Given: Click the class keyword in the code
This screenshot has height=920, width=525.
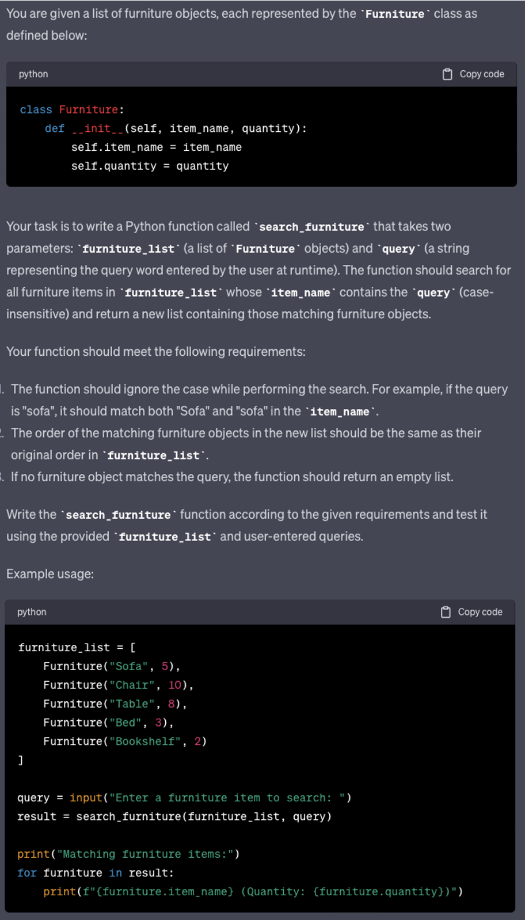Looking at the screenshot, I should click(36, 110).
